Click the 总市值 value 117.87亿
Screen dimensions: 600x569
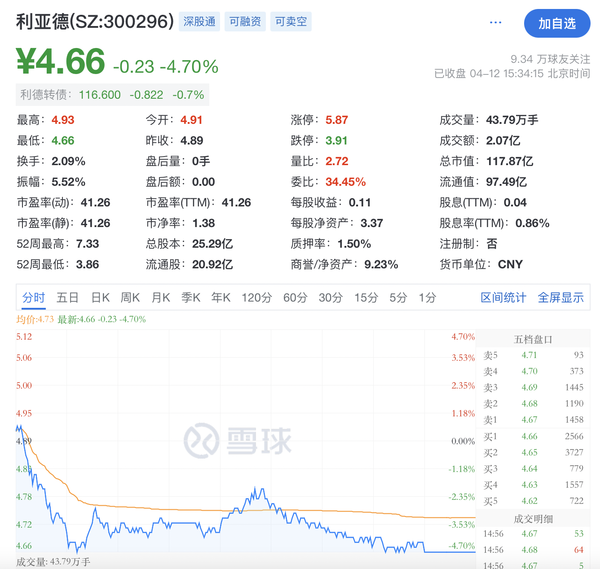click(x=510, y=161)
